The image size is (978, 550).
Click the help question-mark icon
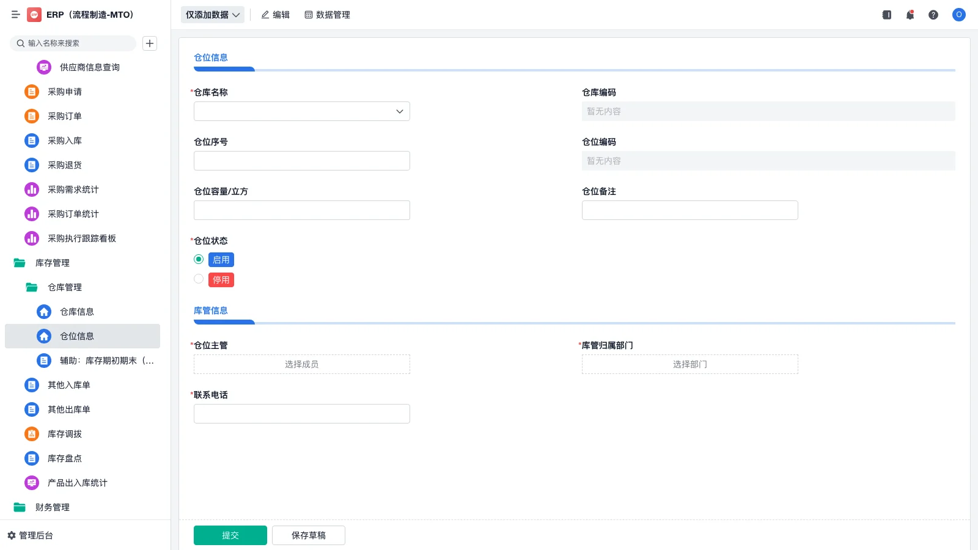[x=933, y=15]
